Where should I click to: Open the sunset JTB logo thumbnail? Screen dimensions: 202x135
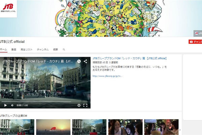pos(53,127)
